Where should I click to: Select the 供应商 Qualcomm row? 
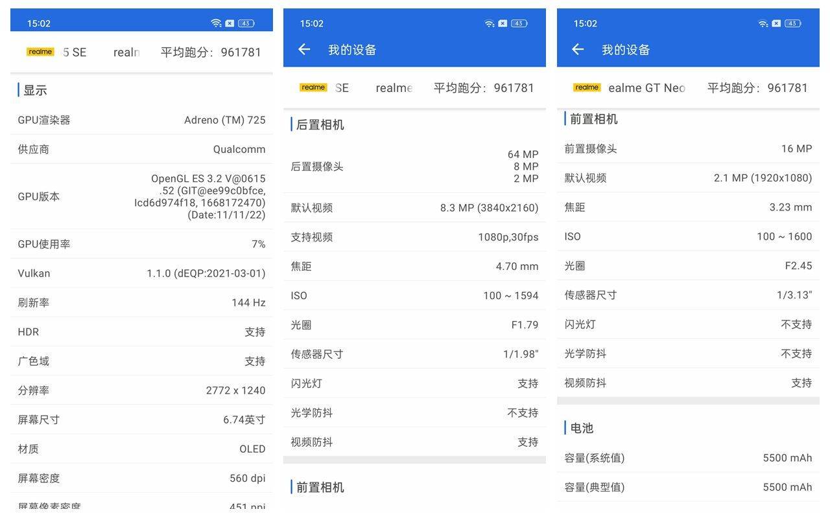141,149
